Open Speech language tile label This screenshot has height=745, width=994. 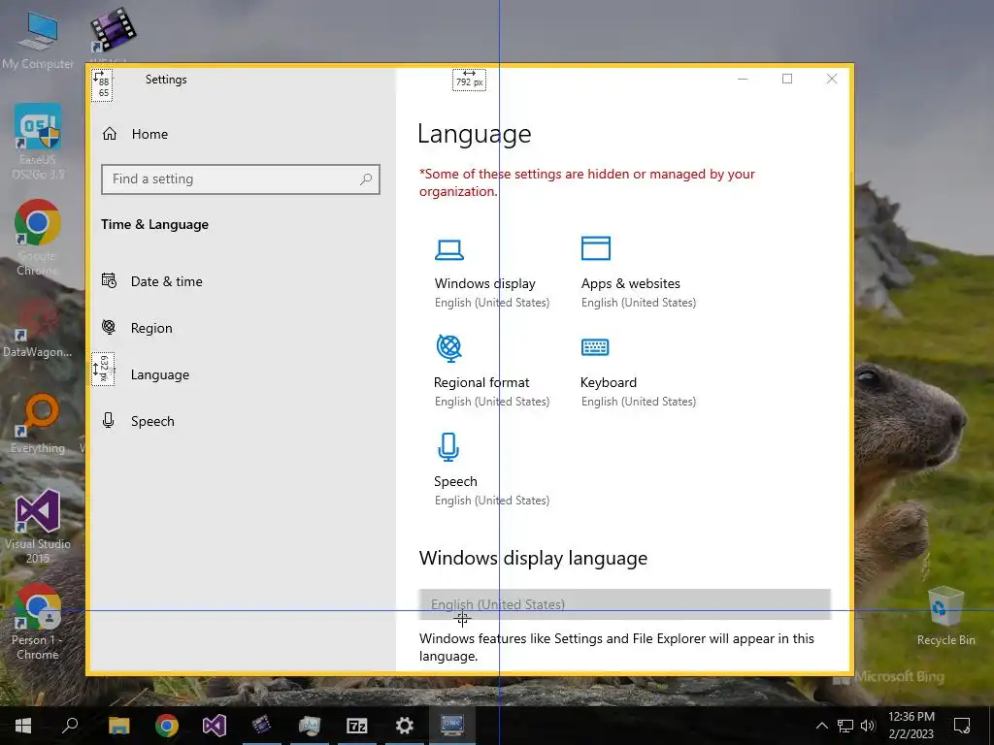click(x=456, y=481)
